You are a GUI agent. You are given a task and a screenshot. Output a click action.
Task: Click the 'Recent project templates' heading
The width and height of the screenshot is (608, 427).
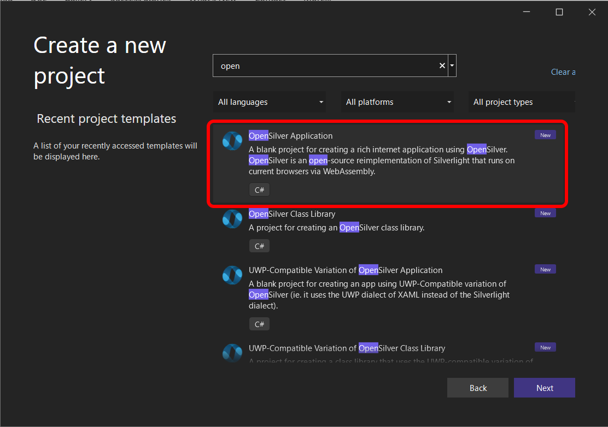coord(106,118)
